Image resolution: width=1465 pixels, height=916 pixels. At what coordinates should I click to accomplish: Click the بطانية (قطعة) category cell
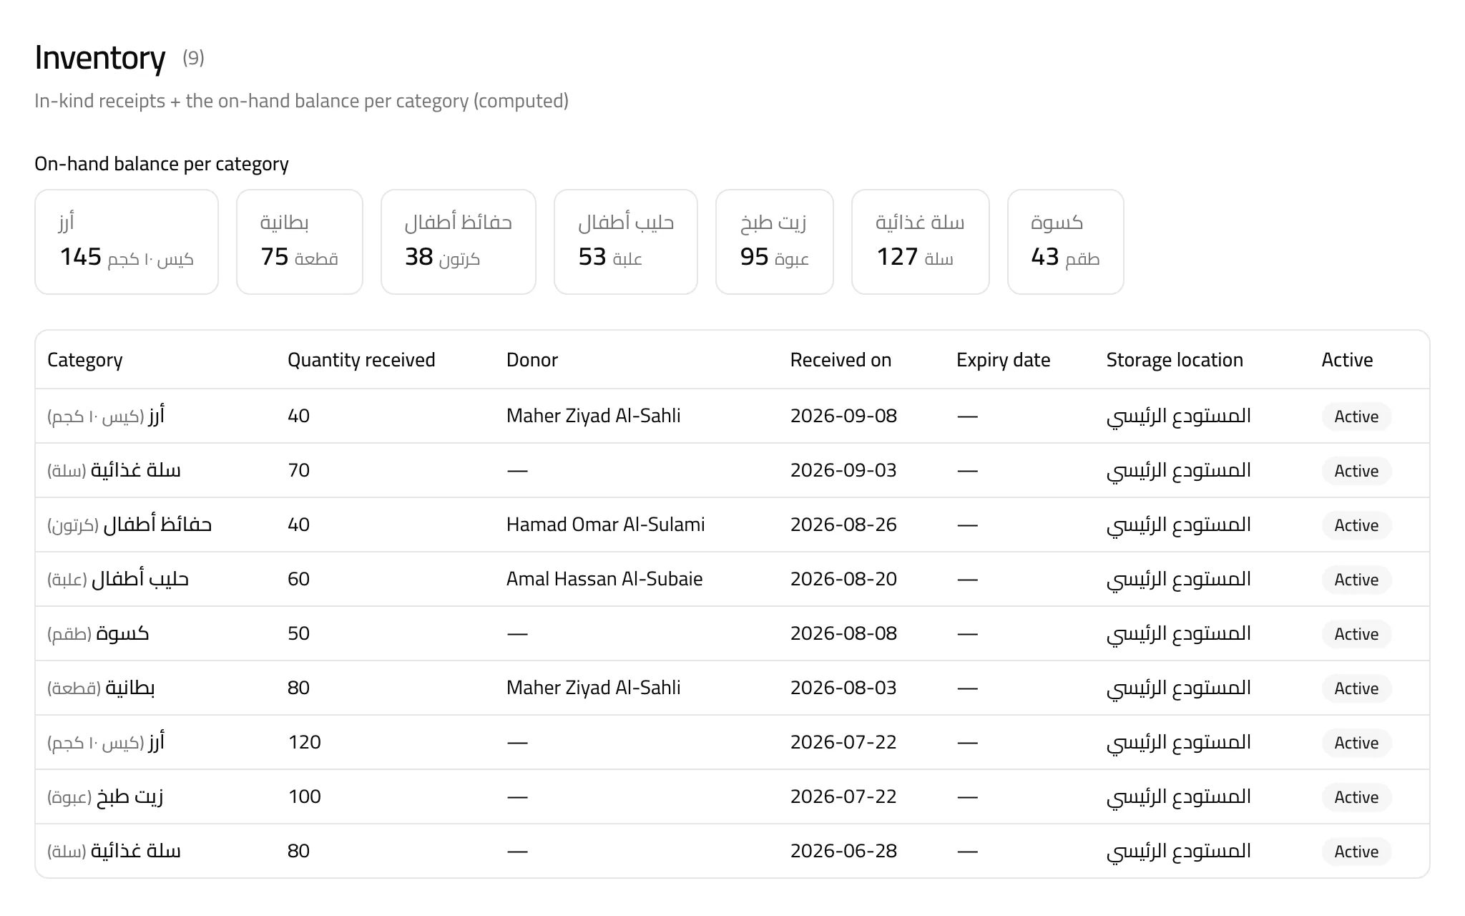coord(101,688)
